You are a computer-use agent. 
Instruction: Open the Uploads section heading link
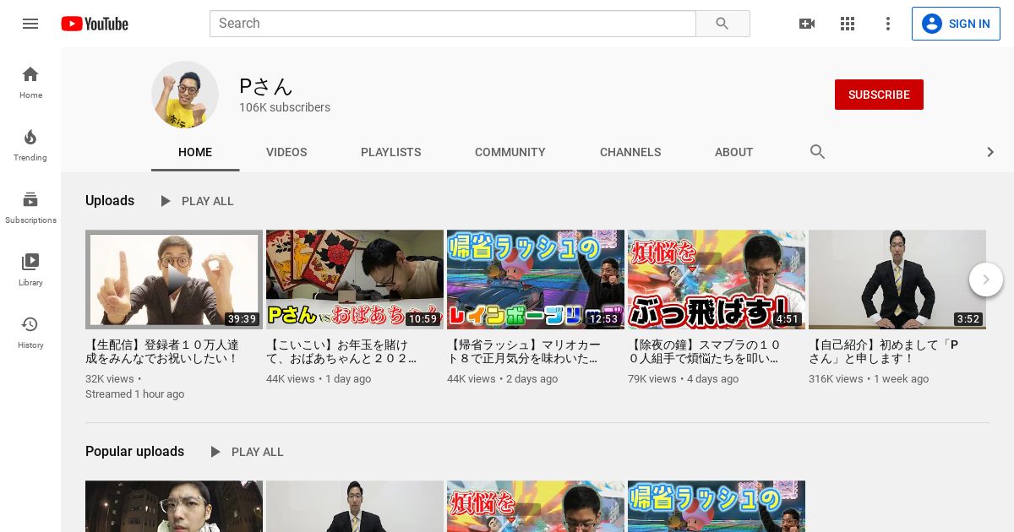(x=110, y=201)
